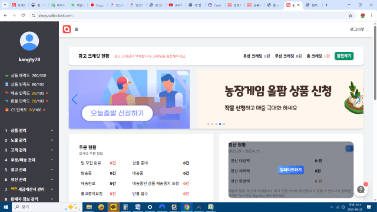Click the 오늘출발 신청하기 banner button
The image size is (377, 212).
[x=117, y=113]
